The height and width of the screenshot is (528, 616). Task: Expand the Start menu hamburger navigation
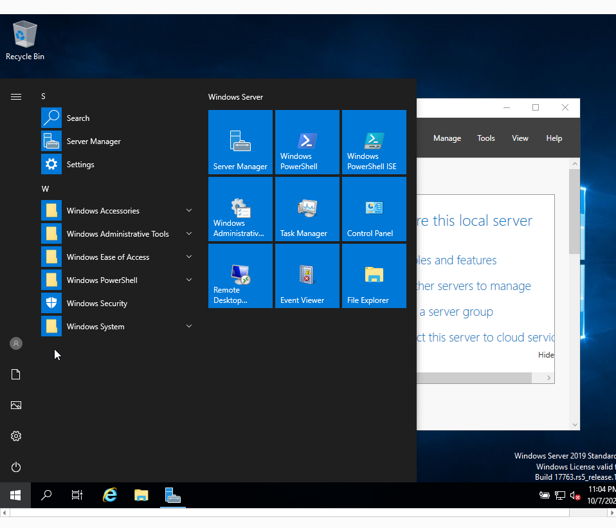pos(15,96)
